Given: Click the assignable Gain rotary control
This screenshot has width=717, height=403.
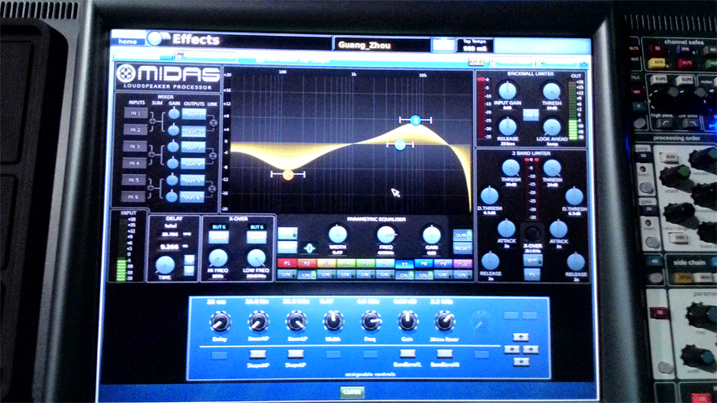Looking at the screenshot, I should coord(407,321).
